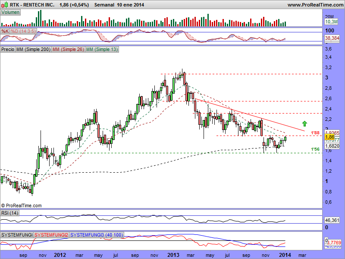Click the green 1'56 support label
This screenshot has width=345, height=259.
point(315,149)
